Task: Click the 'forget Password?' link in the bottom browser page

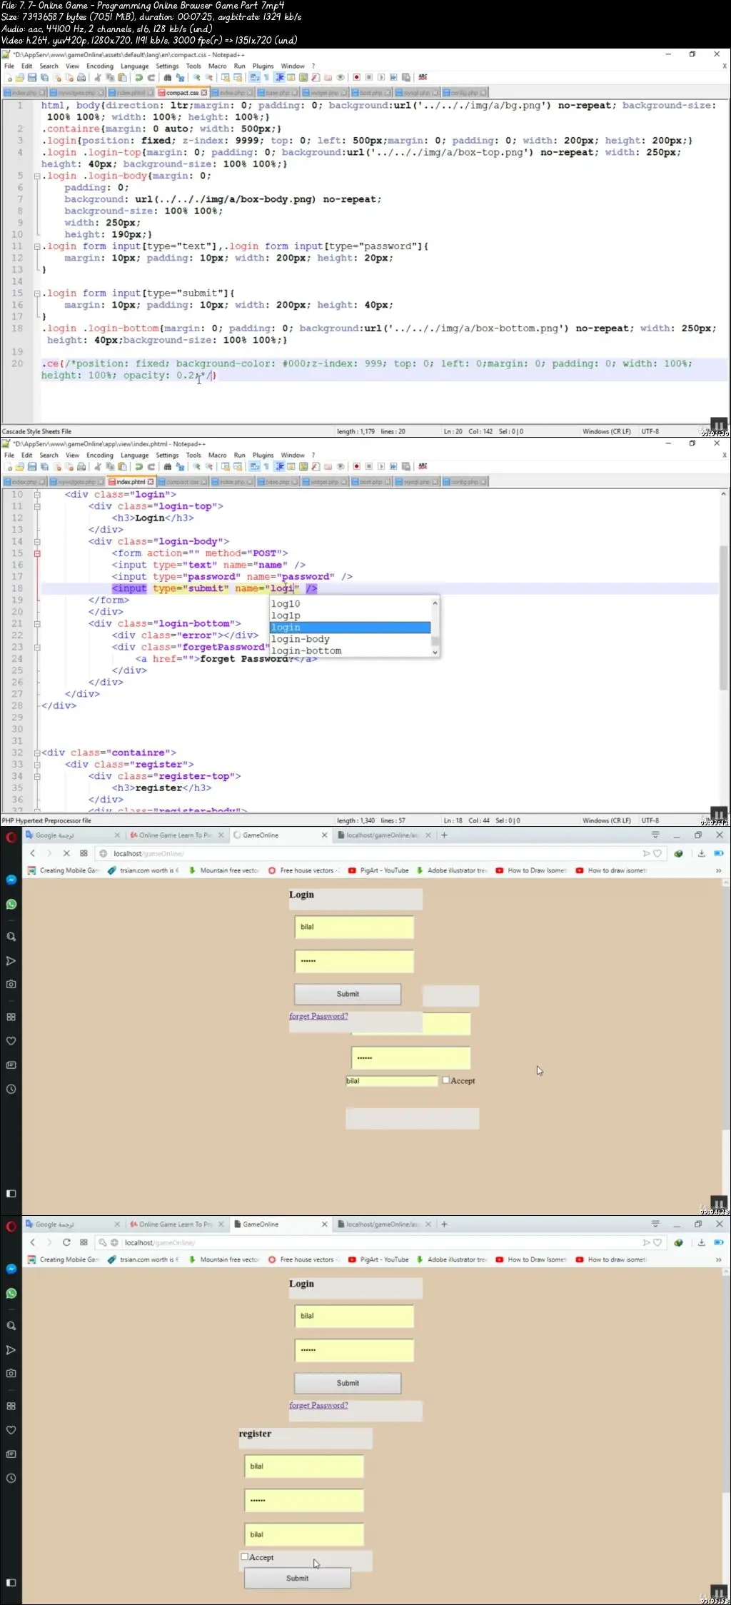Action: coord(318,1405)
